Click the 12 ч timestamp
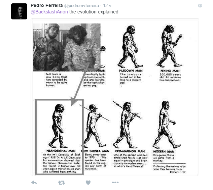Viewport: 213px width, 190px height. pyautogui.click(x=107, y=6)
